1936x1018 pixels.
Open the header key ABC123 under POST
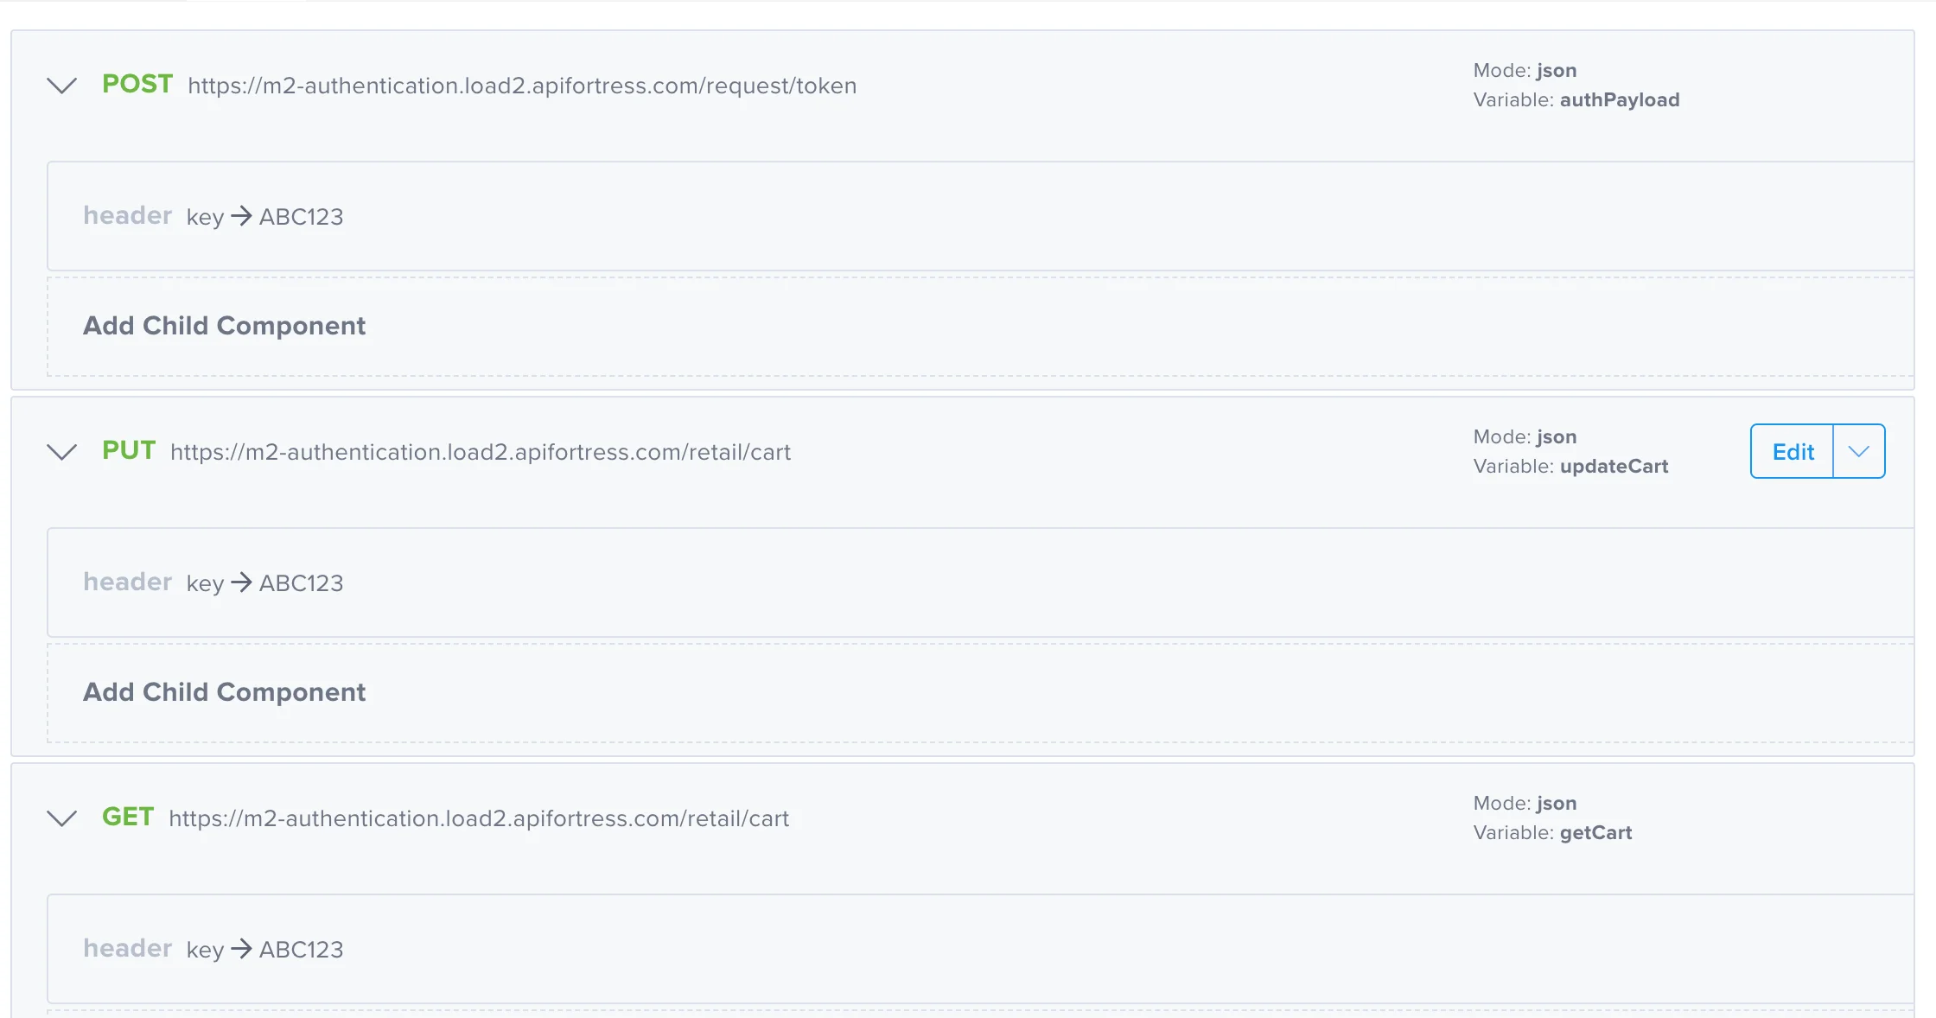click(213, 216)
